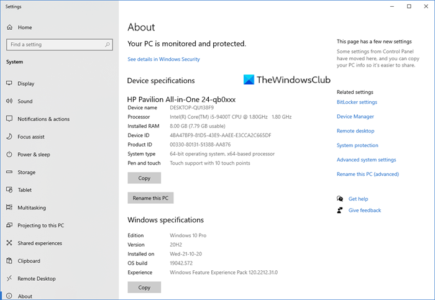Open Advanced system settings
The image size is (435, 300).
[366, 160]
